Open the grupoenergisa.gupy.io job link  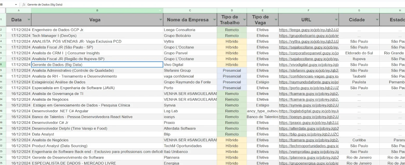click(309, 163)
